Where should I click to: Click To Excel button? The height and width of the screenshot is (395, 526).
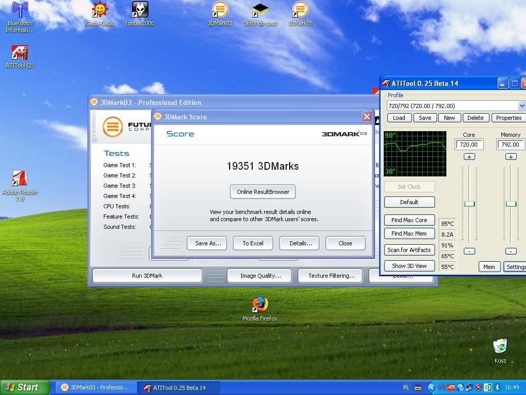click(x=253, y=243)
